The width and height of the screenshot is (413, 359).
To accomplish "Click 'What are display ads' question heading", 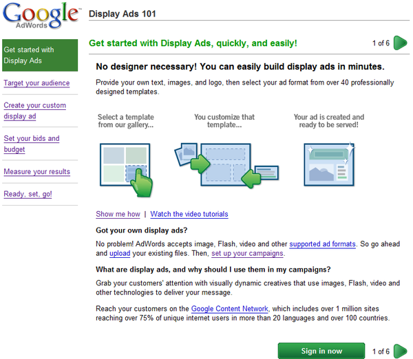I will click(213, 270).
